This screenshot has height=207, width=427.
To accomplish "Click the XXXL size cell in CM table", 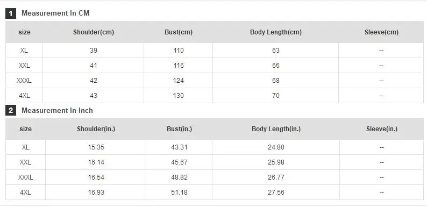I will [24, 81].
